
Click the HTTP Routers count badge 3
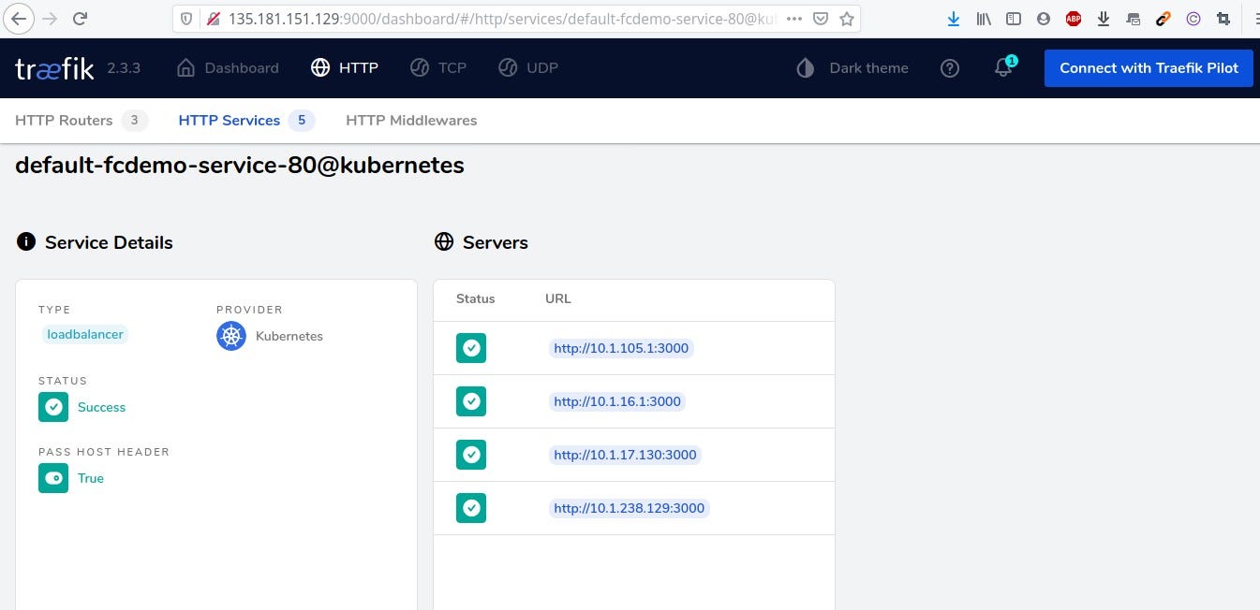(x=134, y=120)
